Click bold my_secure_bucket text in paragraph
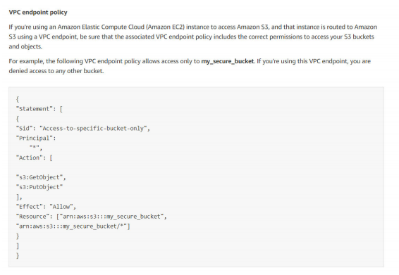The width and height of the screenshot is (399, 275). pyautogui.click(x=228, y=61)
